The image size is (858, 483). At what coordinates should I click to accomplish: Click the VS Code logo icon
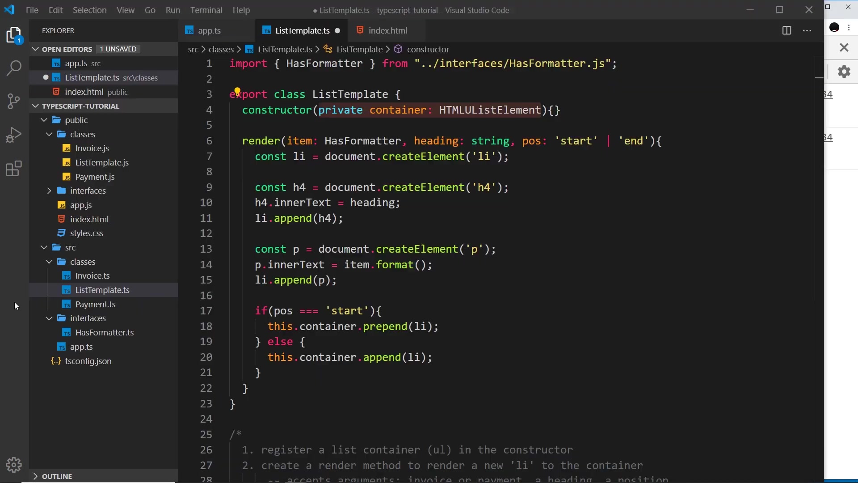click(9, 9)
